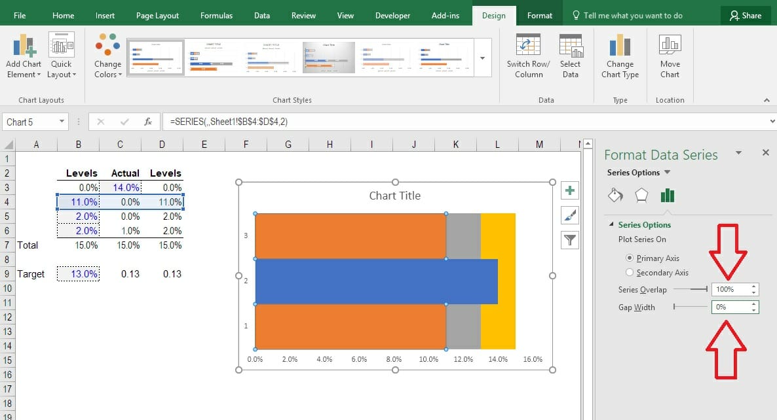Expand the Chart Styles gallery arrow
The height and width of the screenshot is (420, 777).
482,58
